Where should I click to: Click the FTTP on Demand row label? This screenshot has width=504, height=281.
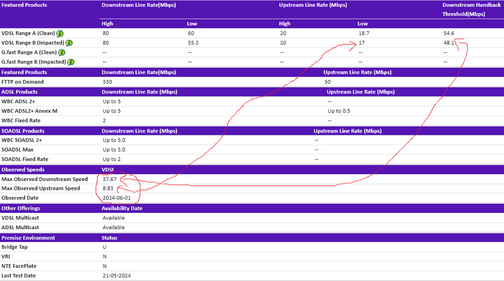23,82
